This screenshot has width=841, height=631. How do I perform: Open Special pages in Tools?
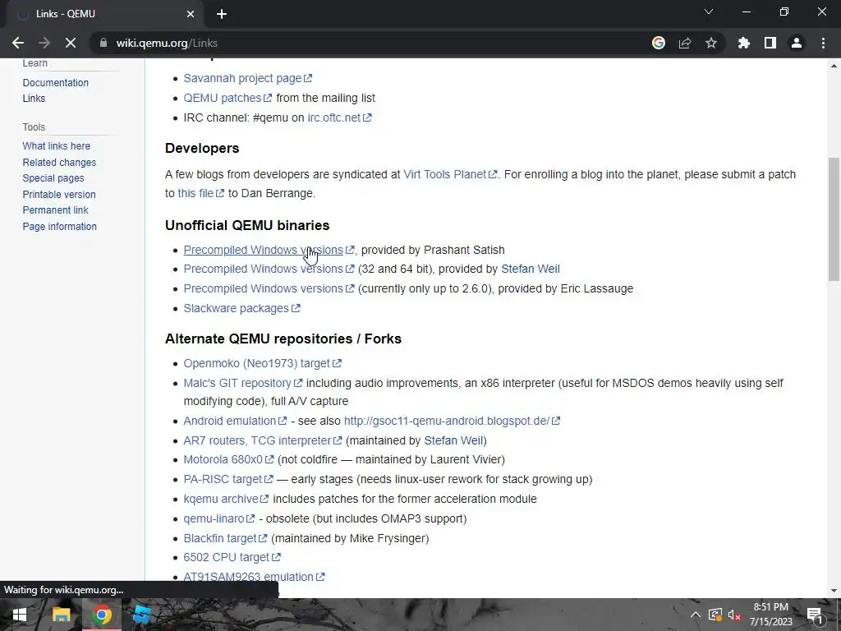click(x=53, y=178)
